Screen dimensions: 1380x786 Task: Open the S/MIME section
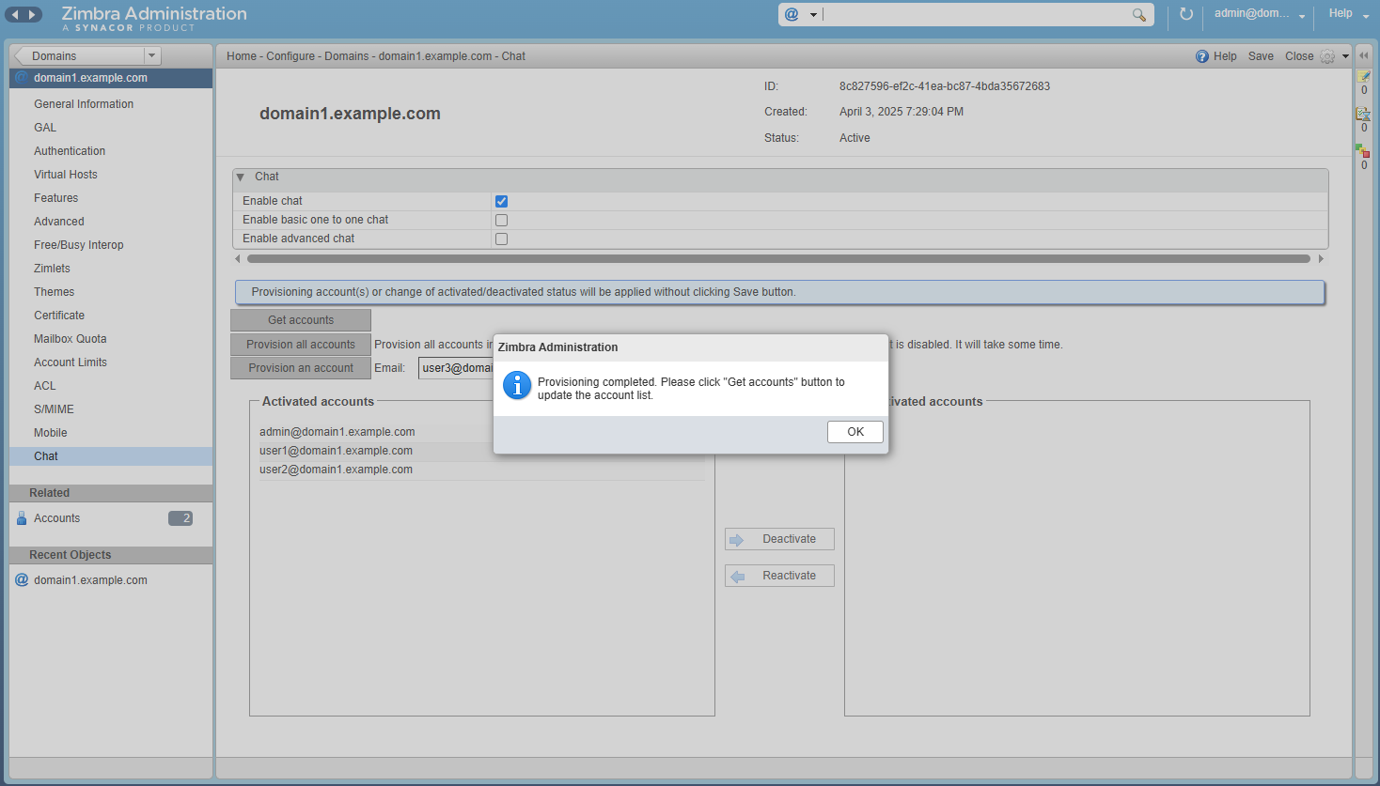click(54, 409)
